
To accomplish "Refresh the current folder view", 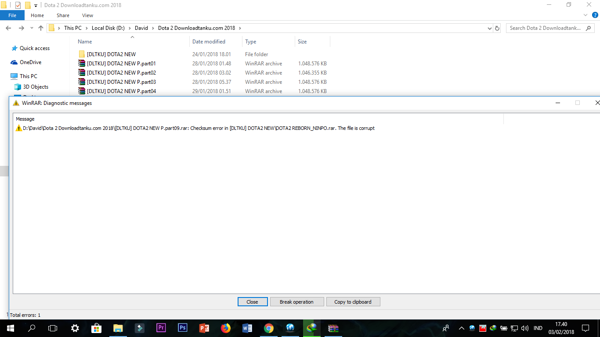I will [497, 28].
